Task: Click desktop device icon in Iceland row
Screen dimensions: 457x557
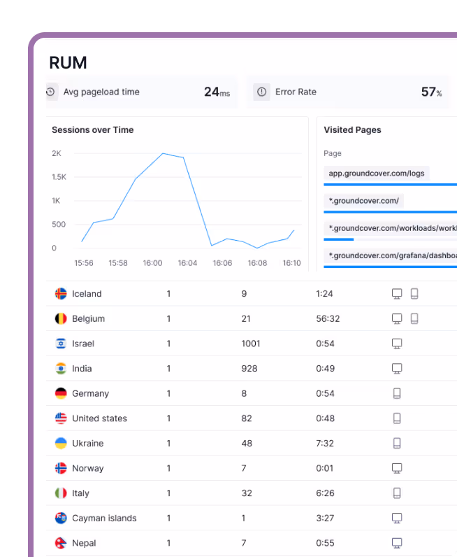Action: (397, 294)
